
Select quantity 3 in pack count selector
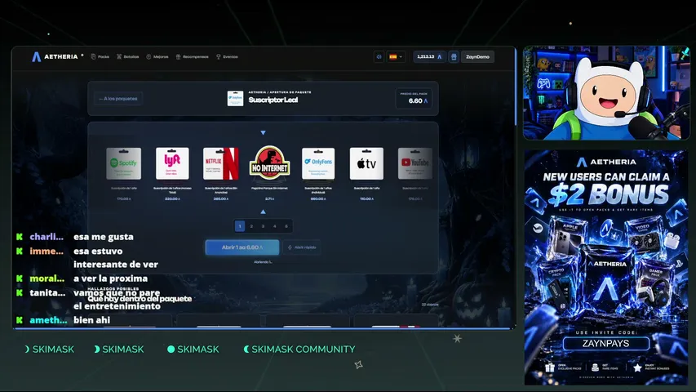263,226
